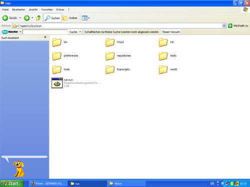Select the preferences folder

pyautogui.click(x=65, y=56)
